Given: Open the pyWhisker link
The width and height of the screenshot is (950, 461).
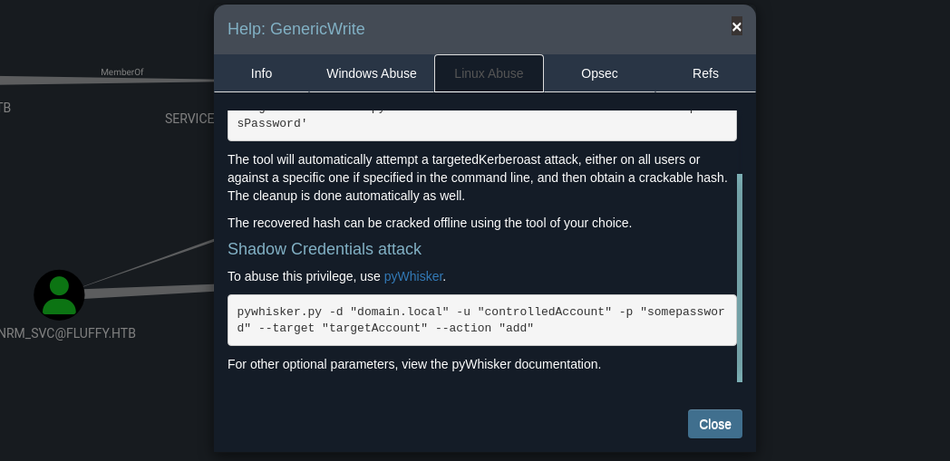Looking at the screenshot, I should coord(413,276).
